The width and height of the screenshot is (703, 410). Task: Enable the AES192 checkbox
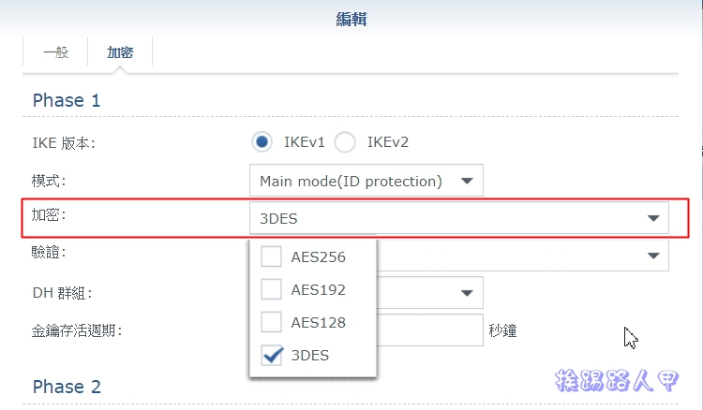(271, 289)
